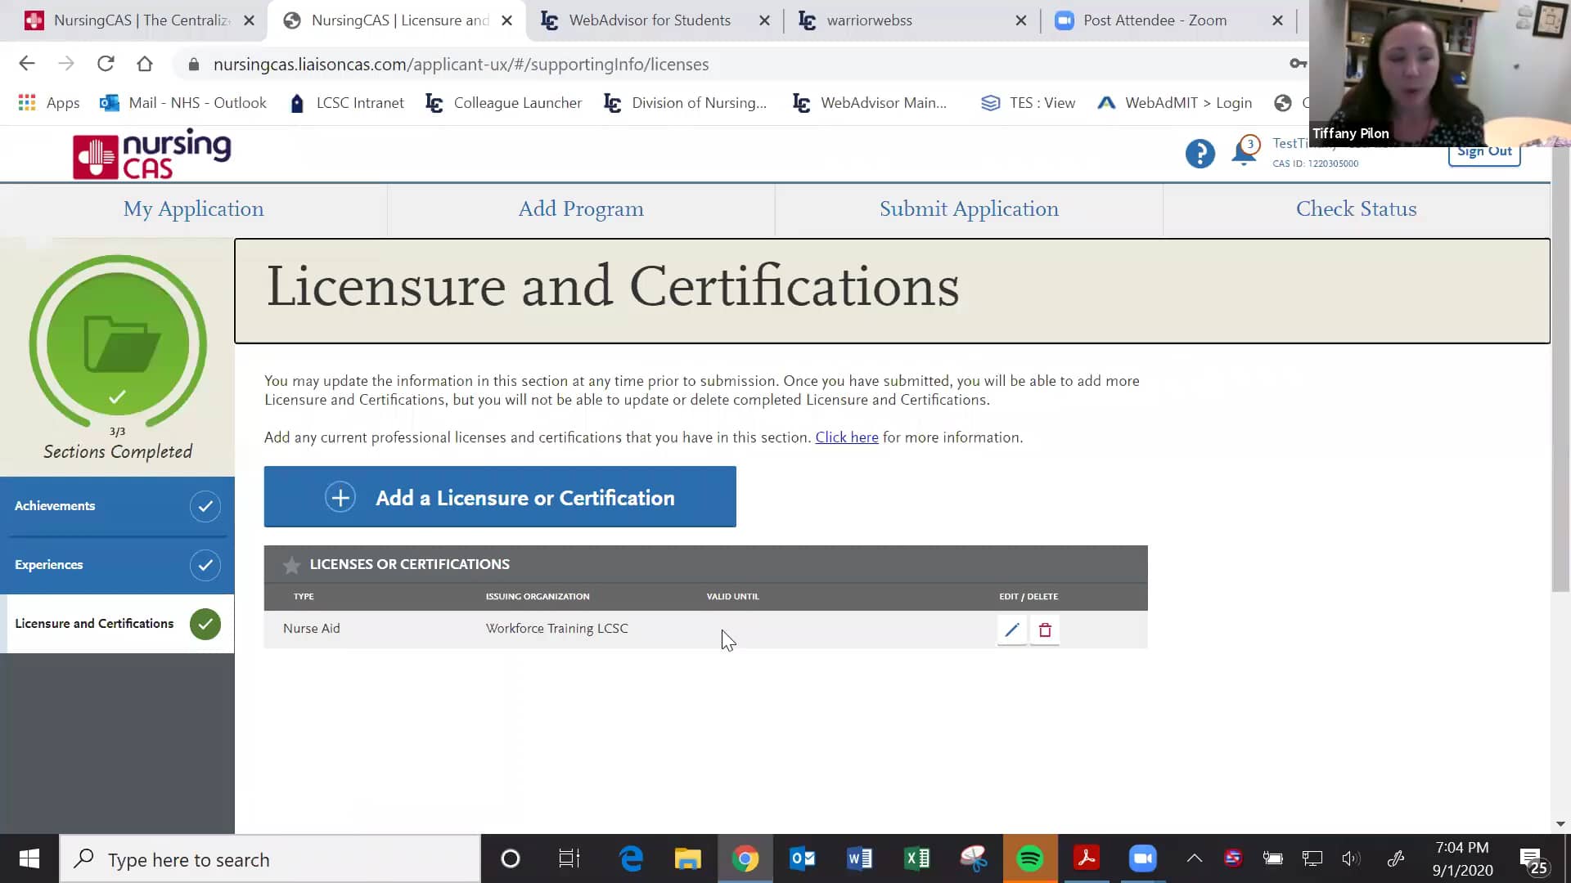Image resolution: width=1571 pixels, height=883 pixels.
Task: Switch to the WebAdvisor for Students tab
Action: point(650,20)
